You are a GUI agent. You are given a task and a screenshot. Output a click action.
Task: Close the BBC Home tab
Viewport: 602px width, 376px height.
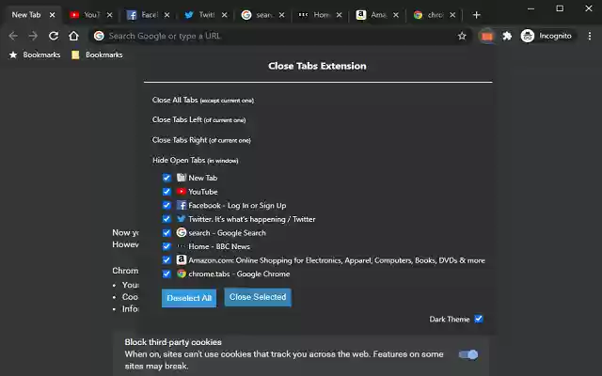[340, 15]
